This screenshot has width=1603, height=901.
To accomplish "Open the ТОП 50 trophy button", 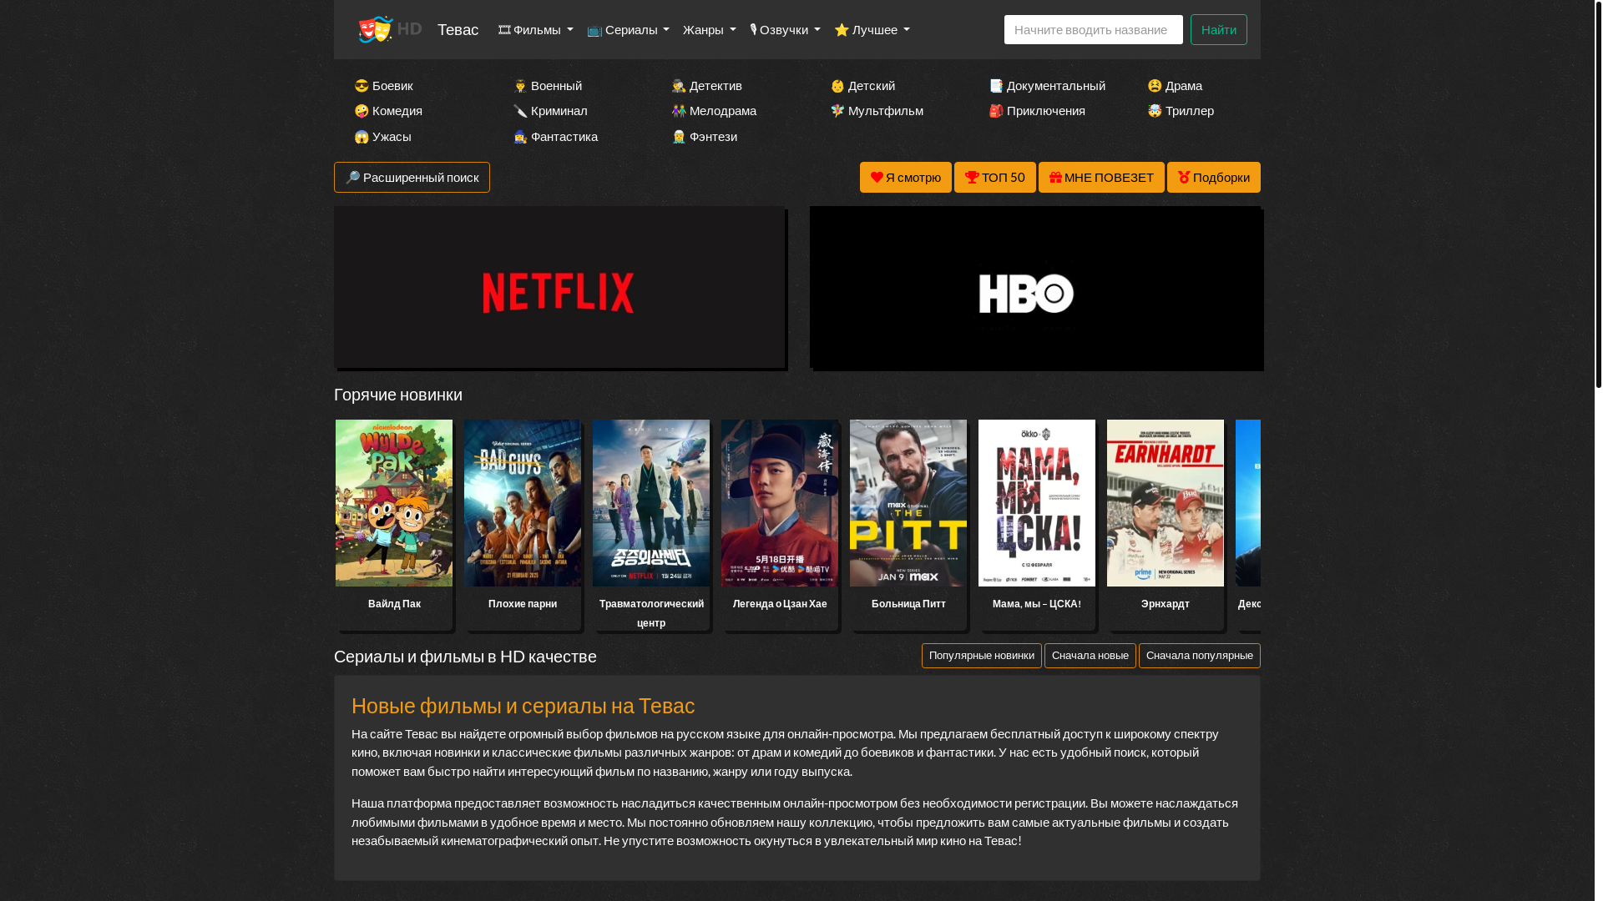I will (994, 178).
